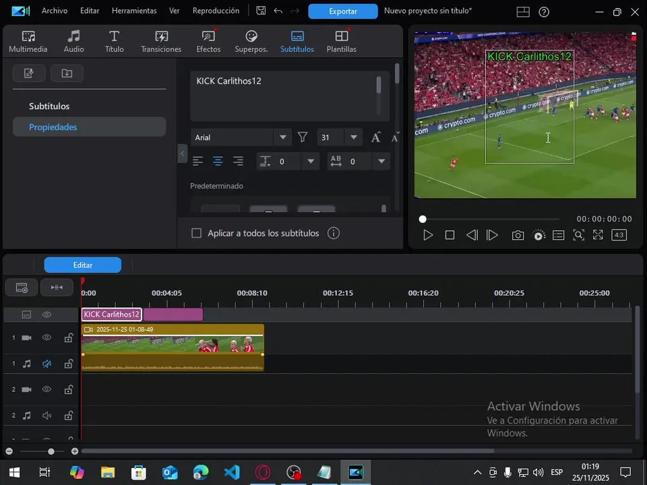Zoom in timeline with plus icon
The height and width of the screenshot is (485, 647).
pos(75,451)
